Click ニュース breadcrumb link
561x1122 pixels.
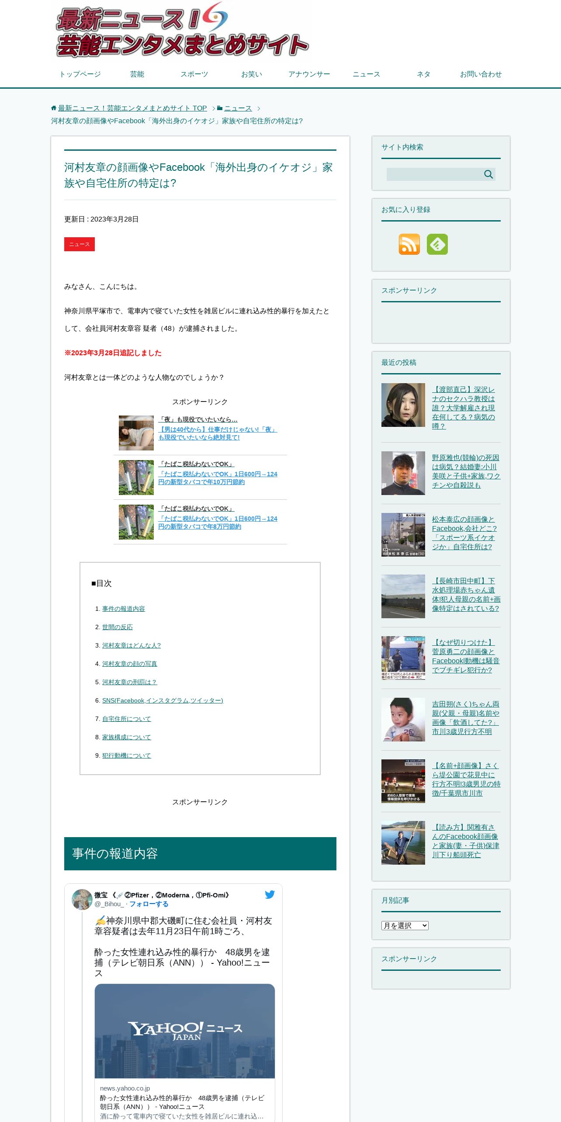point(238,108)
